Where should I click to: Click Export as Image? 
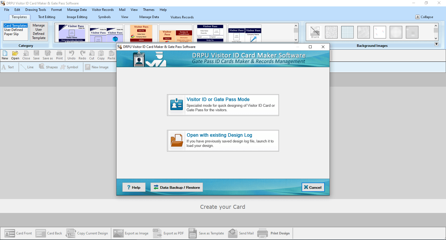point(131,233)
